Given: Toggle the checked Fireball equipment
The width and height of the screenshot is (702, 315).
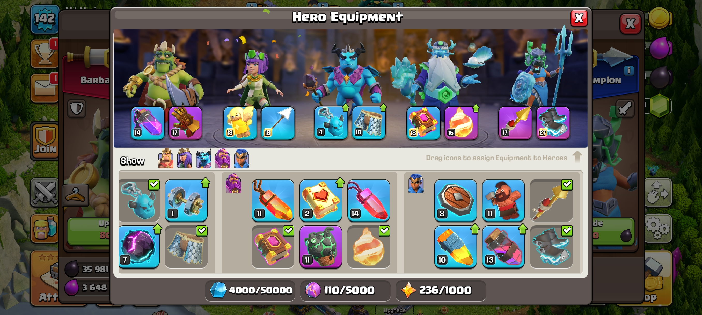Looking at the screenshot, I should pyautogui.click(x=368, y=247).
